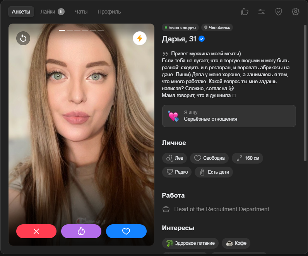
Task: Reject profile with red X button
Action: (x=36, y=231)
